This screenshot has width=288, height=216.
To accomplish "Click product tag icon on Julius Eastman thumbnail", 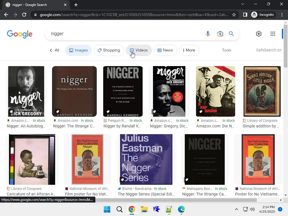I will 123,179.
